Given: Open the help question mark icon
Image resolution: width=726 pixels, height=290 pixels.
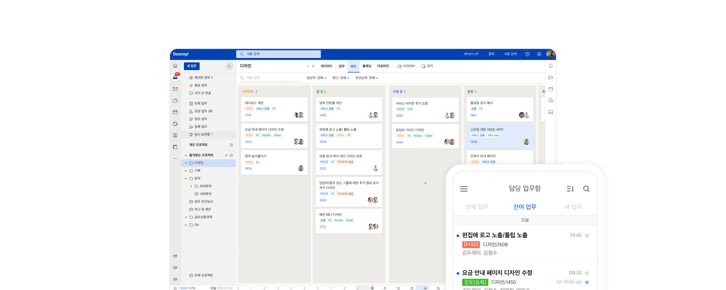Looking at the screenshot, I should 527,54.
